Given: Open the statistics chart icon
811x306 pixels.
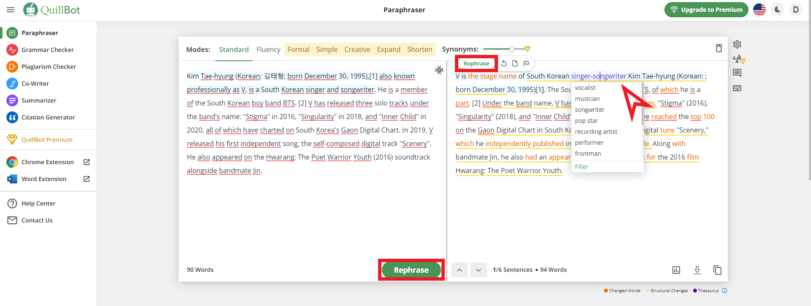Looking at the screenshot, I should pos(676,270).
